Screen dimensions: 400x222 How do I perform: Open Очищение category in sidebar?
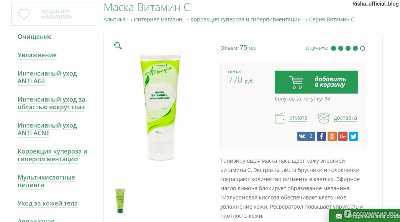tap(34, 37)
